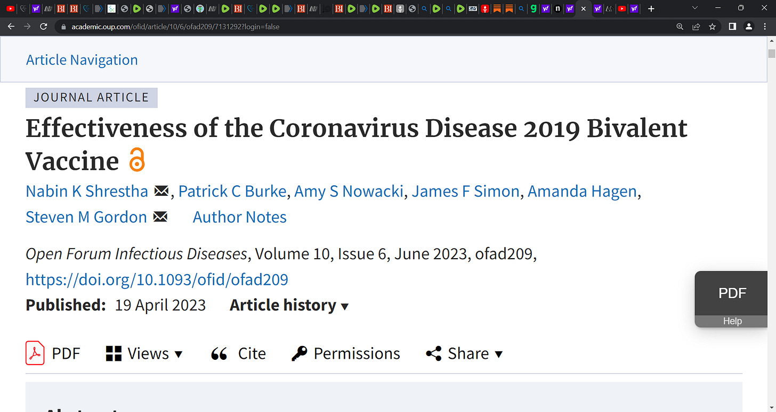Switch to the first YouTube tab
Viewport: 776px width, 412px height.
pyautogui.click(x=10, y=9)
